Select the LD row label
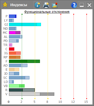Viewport: 94px width, 106px height. (6, 82)
